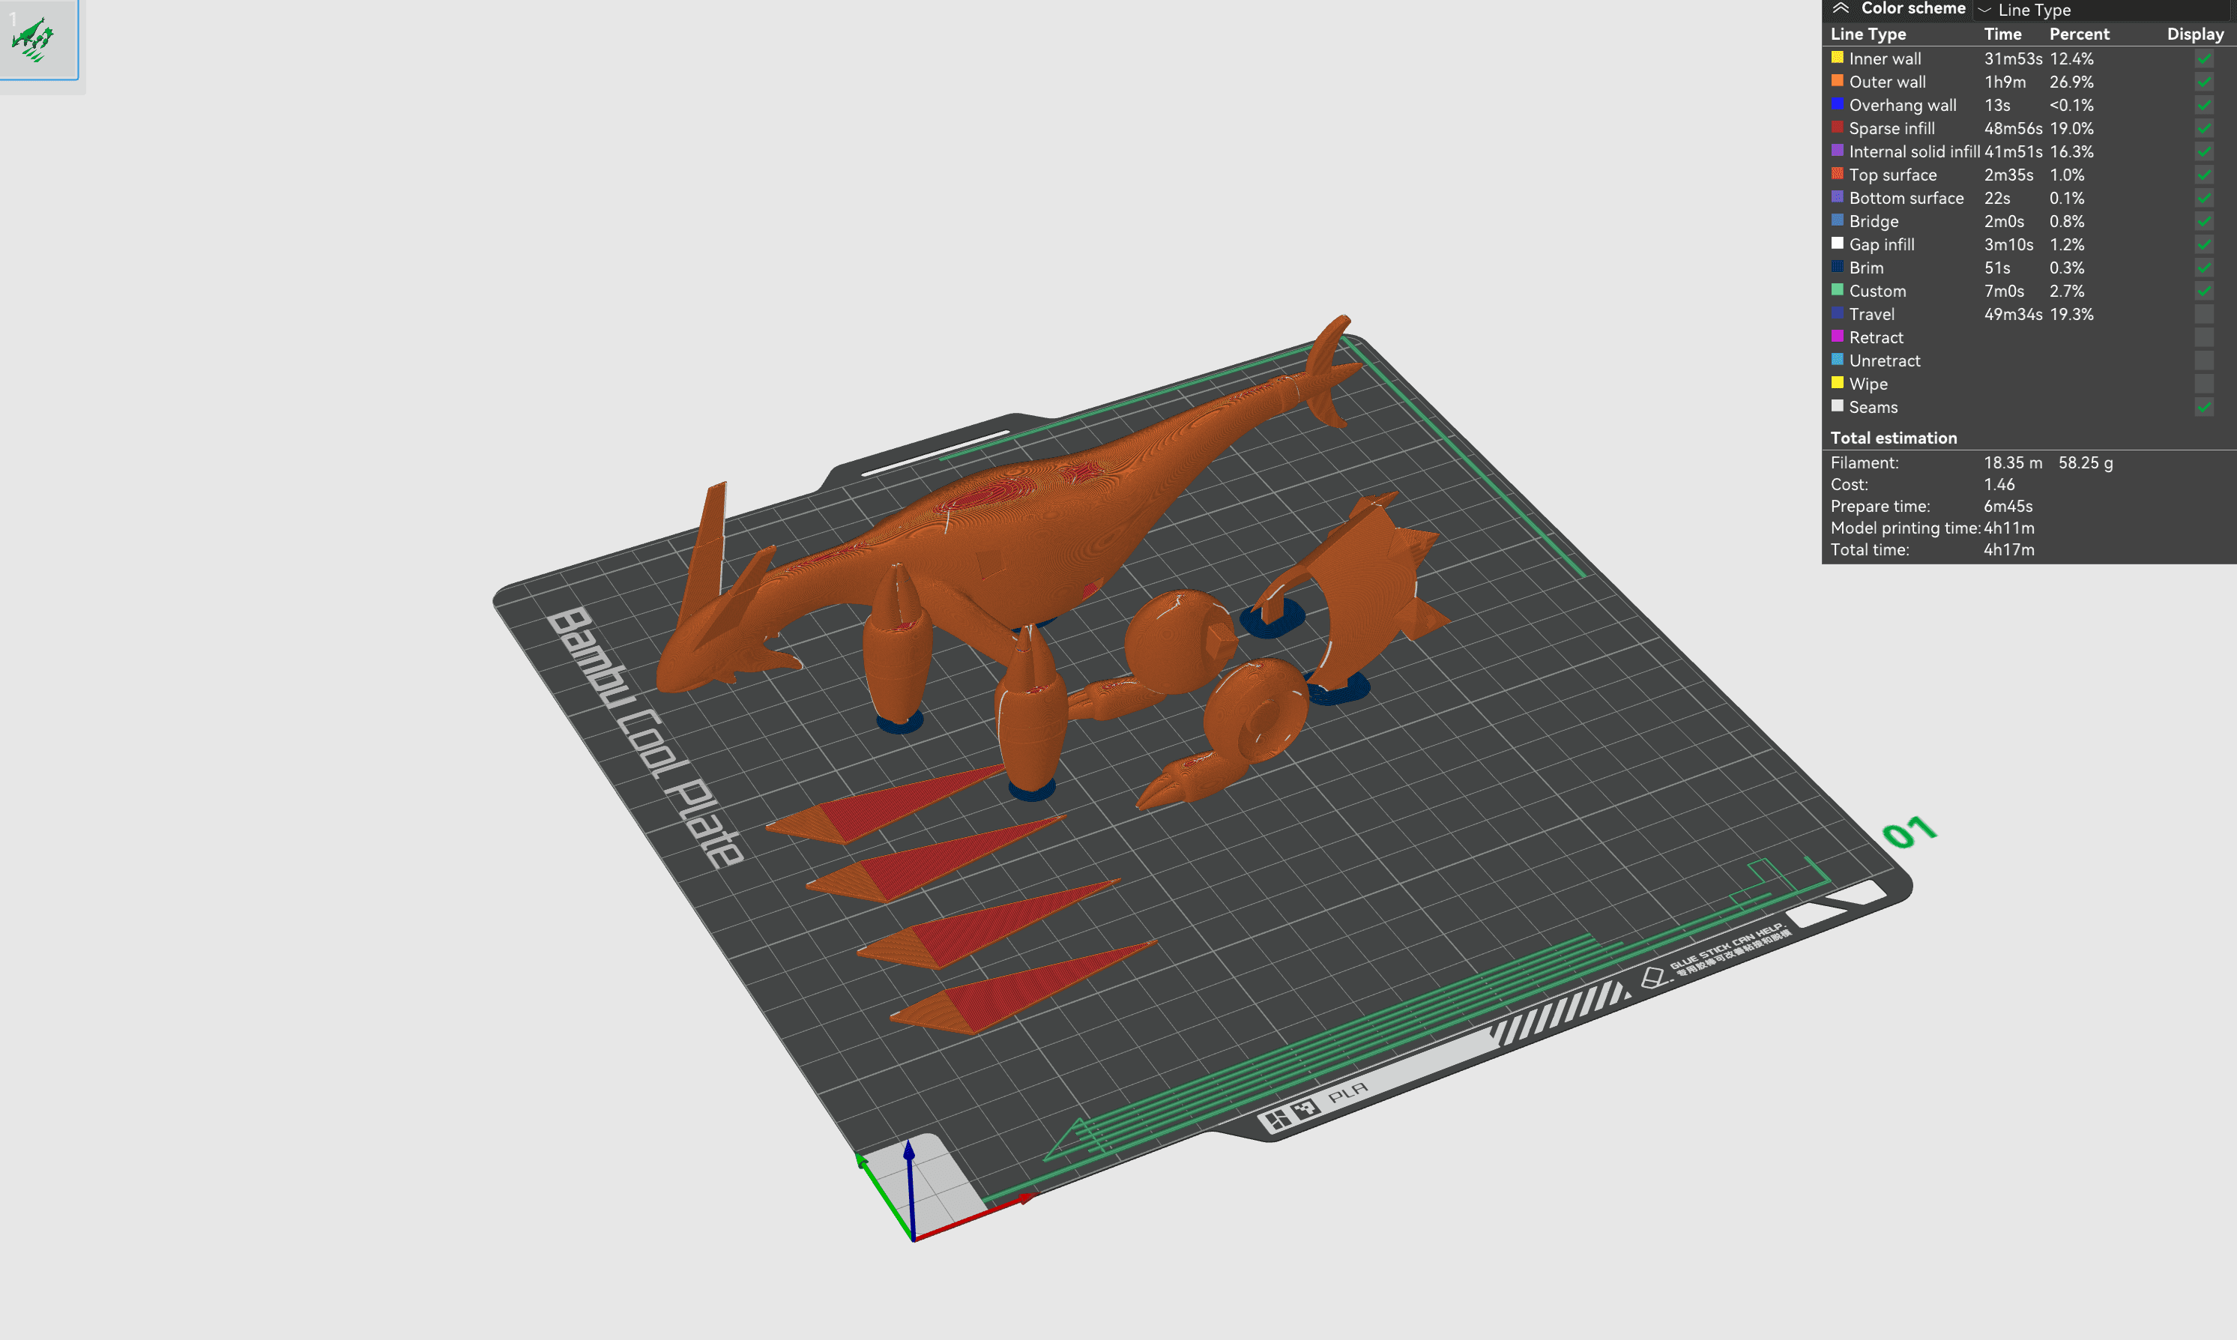This screenshot has width=2237, height=1340.
Task: Click the 'Percent' column header
Action: [2079, 34]
